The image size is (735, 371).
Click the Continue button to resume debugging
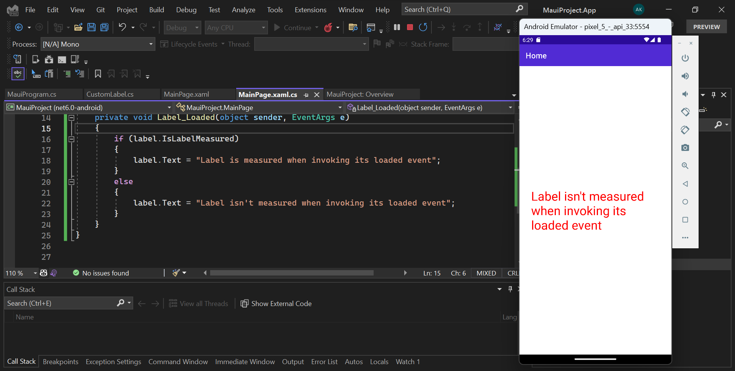pos(294,27)
